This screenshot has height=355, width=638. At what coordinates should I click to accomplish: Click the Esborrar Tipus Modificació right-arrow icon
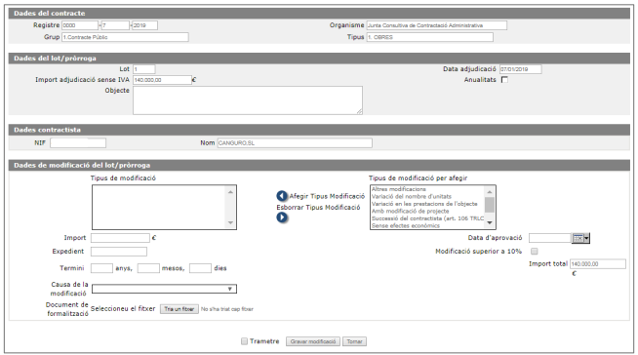tap(282, 217)
